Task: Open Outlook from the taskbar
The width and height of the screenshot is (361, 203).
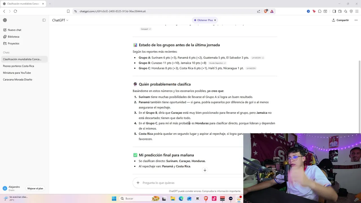Action: [189, 198]
